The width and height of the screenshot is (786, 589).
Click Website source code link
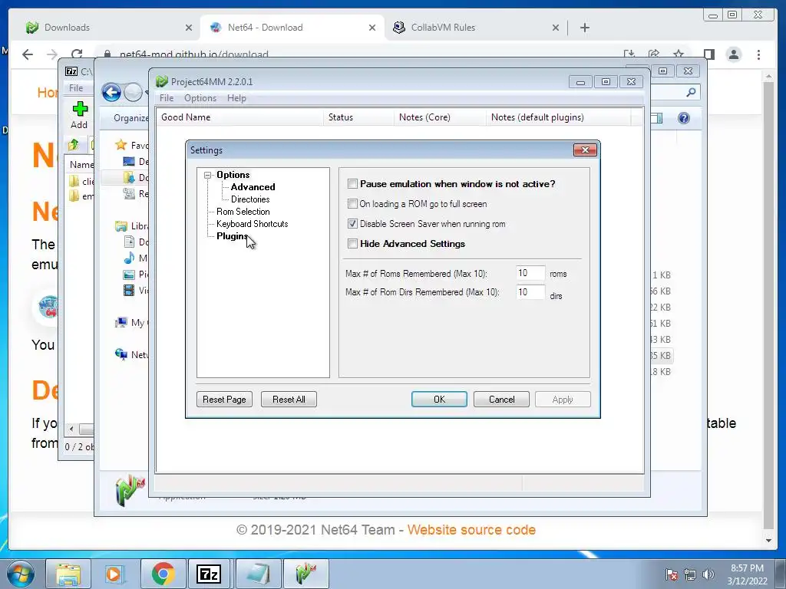click(x=471, y=530)
